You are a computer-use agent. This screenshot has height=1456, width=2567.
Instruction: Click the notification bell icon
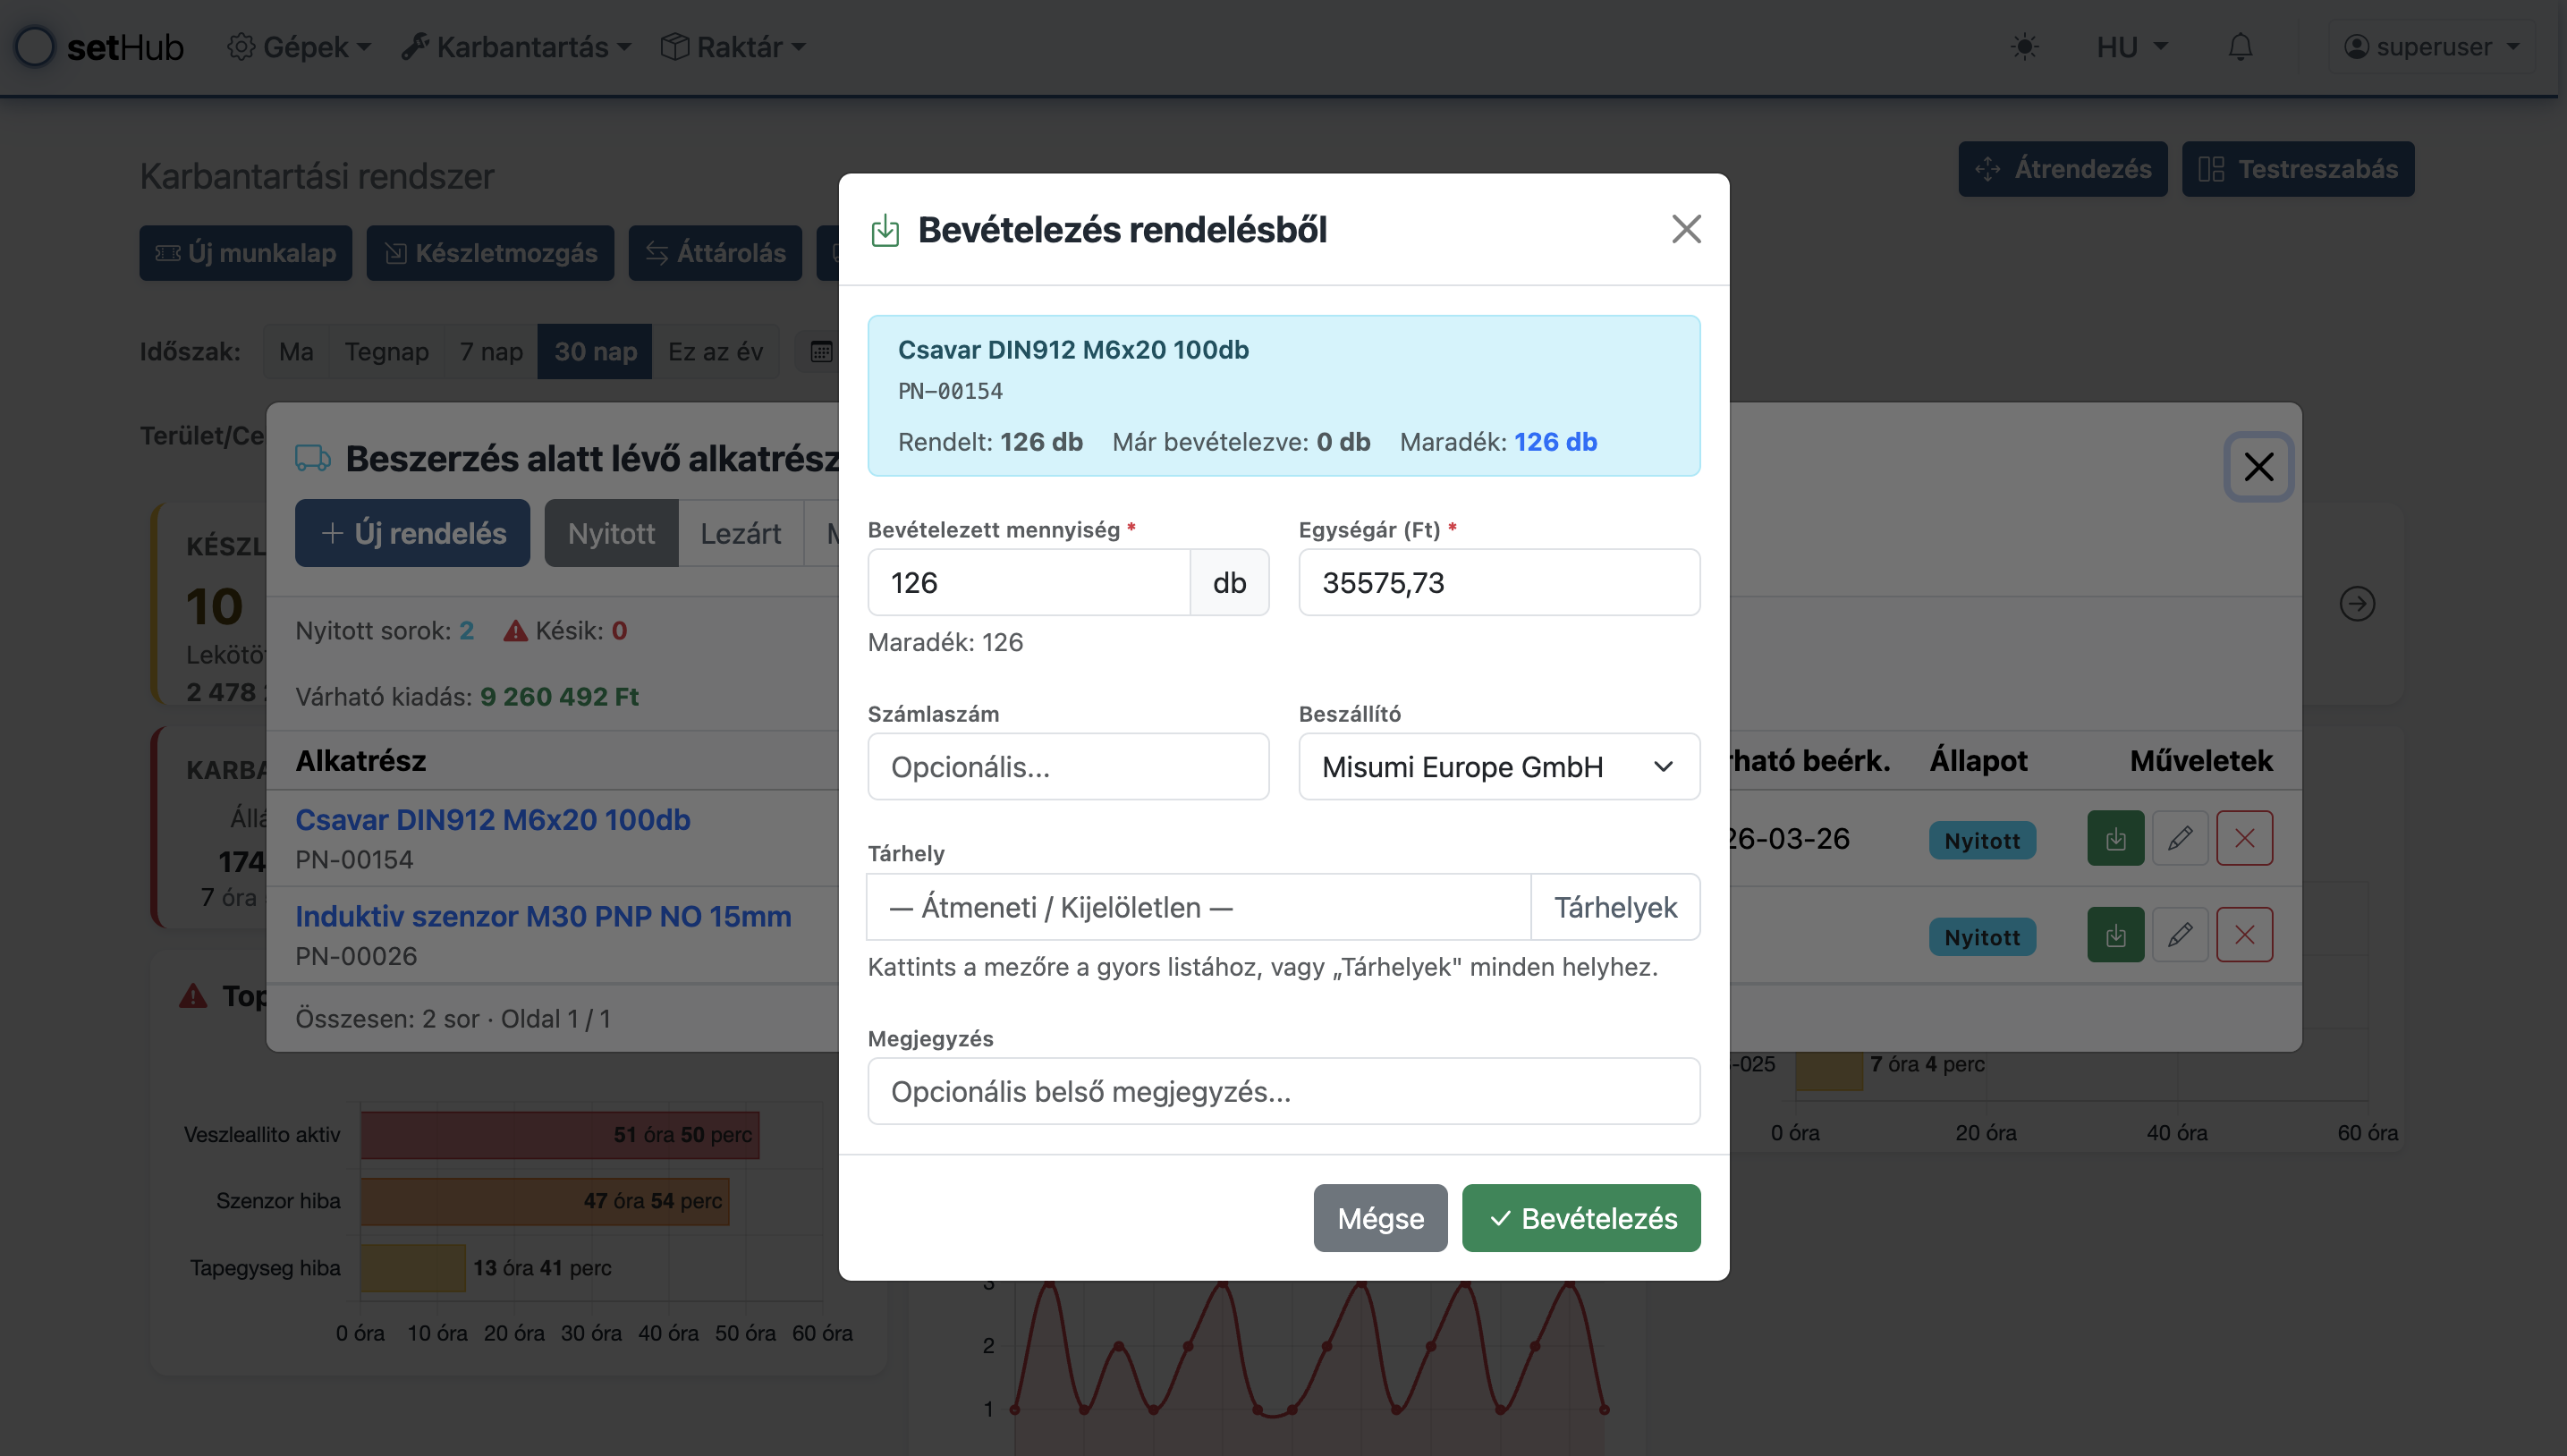tap(2240, 47)
